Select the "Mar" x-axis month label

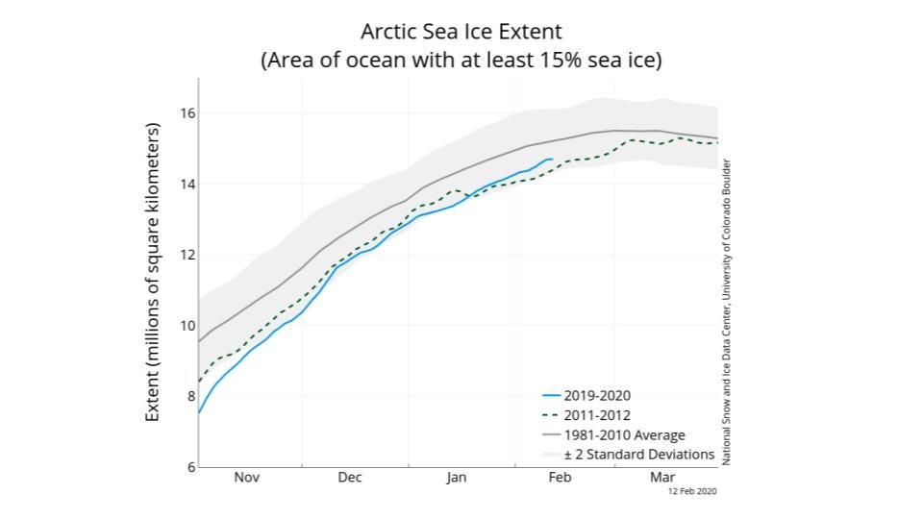tap(662, 479)
